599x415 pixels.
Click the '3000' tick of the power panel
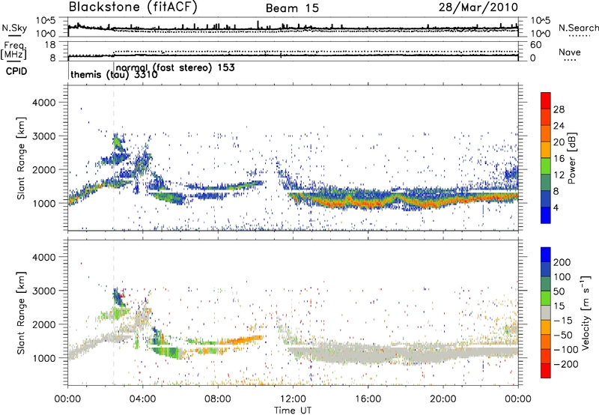[x=43, y=136]
